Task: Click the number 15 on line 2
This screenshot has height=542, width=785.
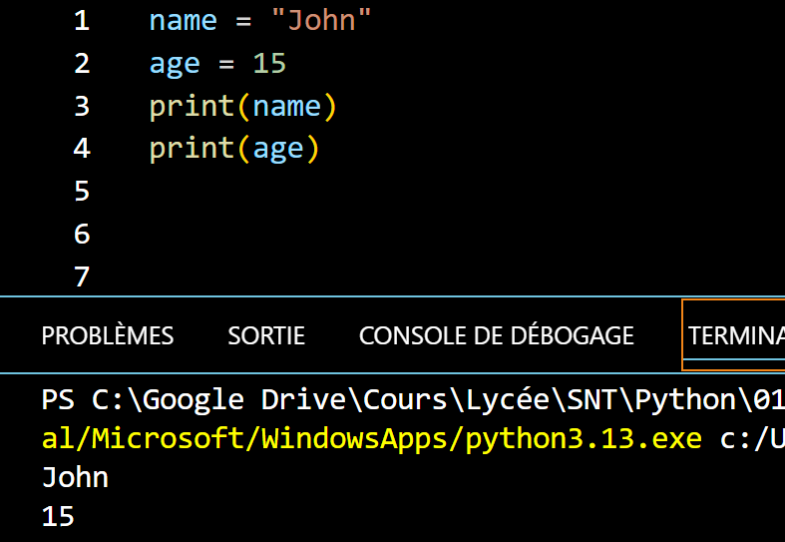Action: [269, 64]
